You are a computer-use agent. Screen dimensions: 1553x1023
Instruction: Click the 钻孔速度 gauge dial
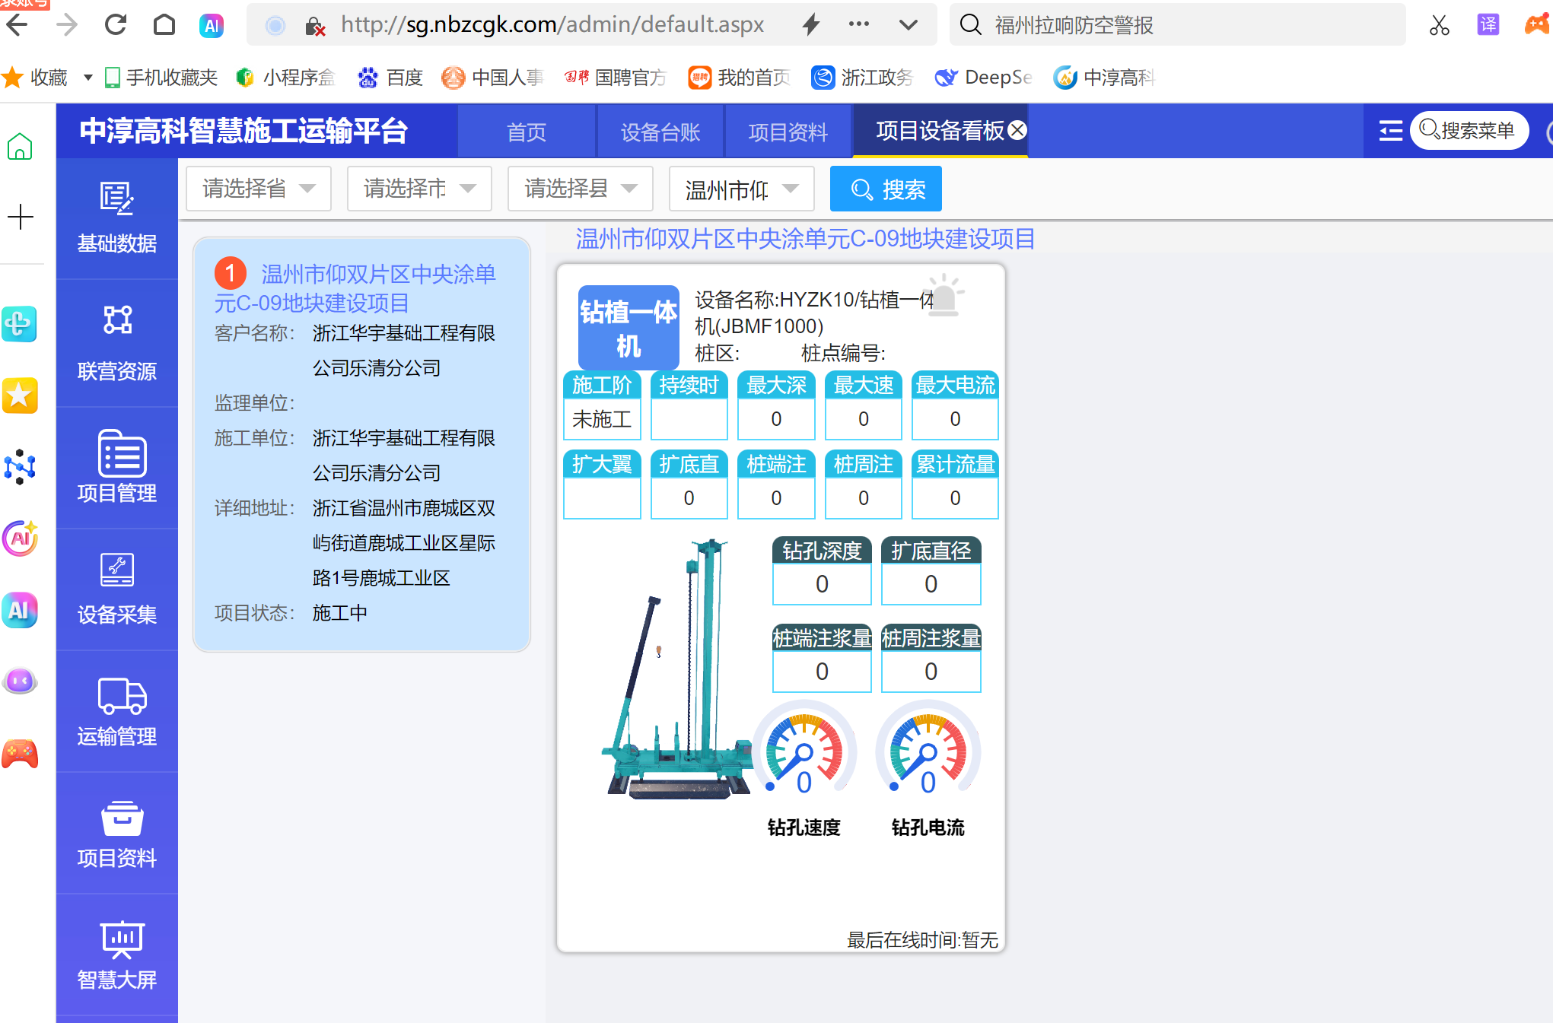pos(804,750)
